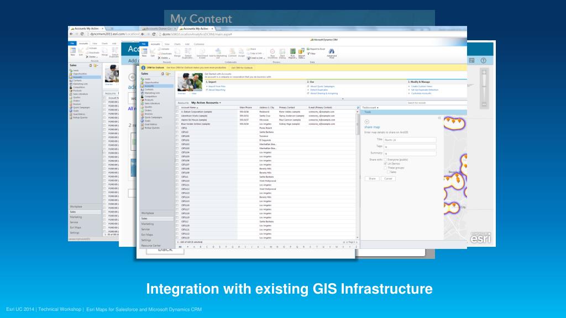The height and width of the screenshot is (318, 566).
Task: Click the Share button in share map form
Action: [372, 178]
